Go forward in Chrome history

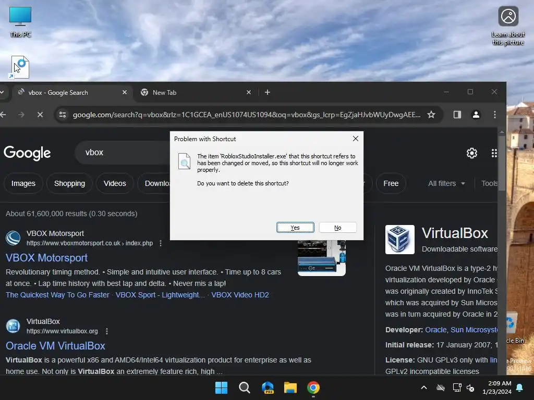coord(21,115)
